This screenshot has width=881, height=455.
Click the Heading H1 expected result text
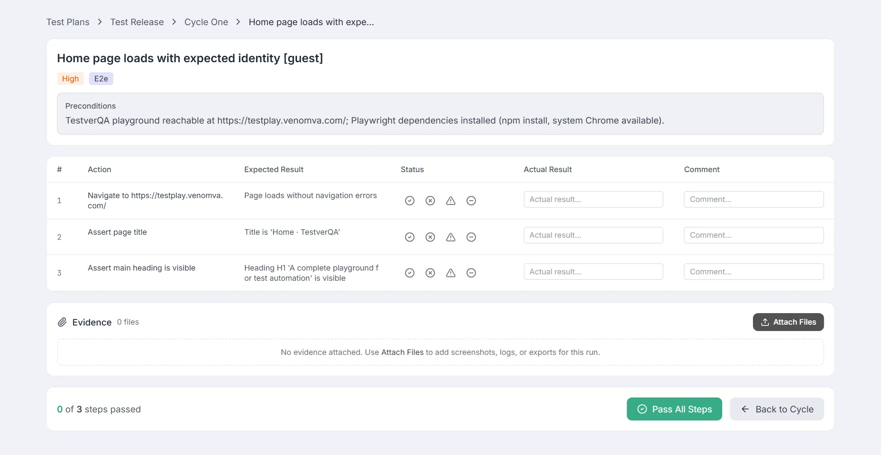pyautogui.click(x=312, y=273)
